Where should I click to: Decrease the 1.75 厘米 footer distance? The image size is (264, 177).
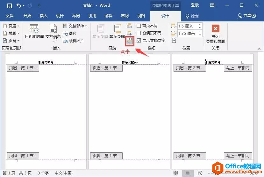pyautogui.click(x=200, y=35)
